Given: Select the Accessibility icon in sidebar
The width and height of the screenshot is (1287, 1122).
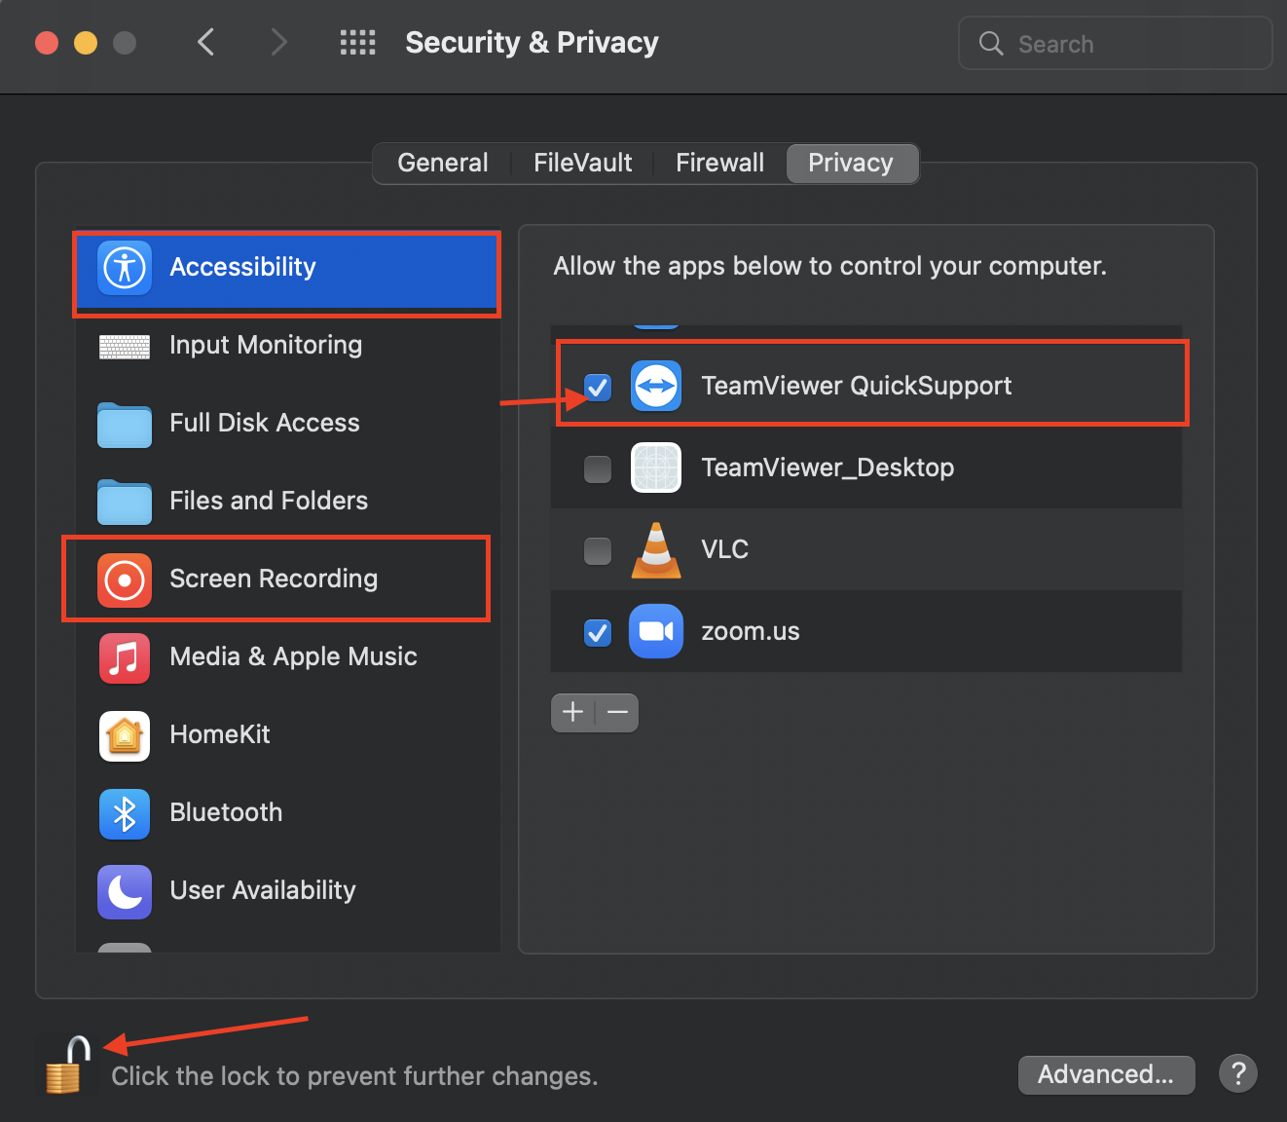Looking at the screenshot, I should [x=125, y=267].
